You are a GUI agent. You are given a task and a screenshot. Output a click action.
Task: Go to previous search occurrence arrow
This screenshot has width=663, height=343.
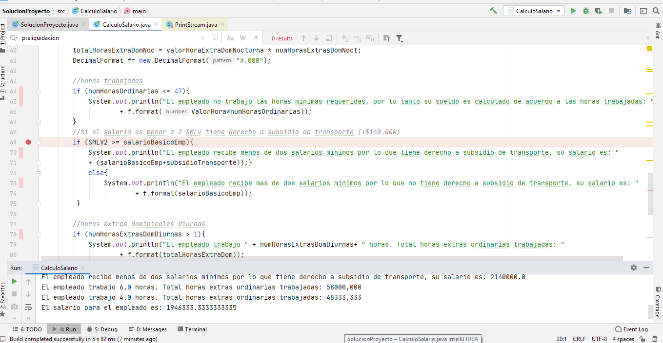(x=303, y=38)
